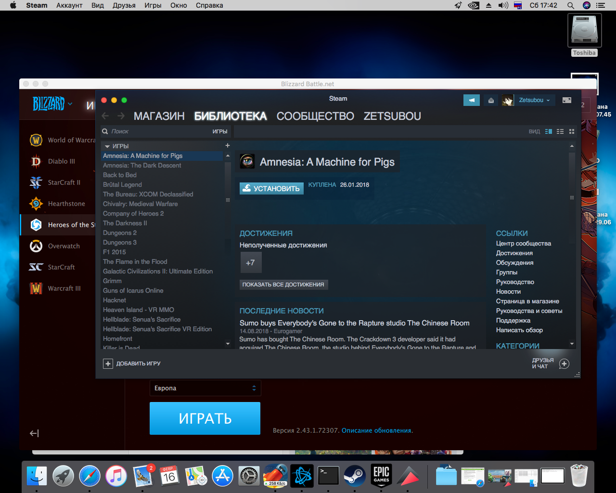Viewport: 616px width, 493px height.
Task: Open СООБЩЕСТВО tab in Steam
Action: (315, 116)
